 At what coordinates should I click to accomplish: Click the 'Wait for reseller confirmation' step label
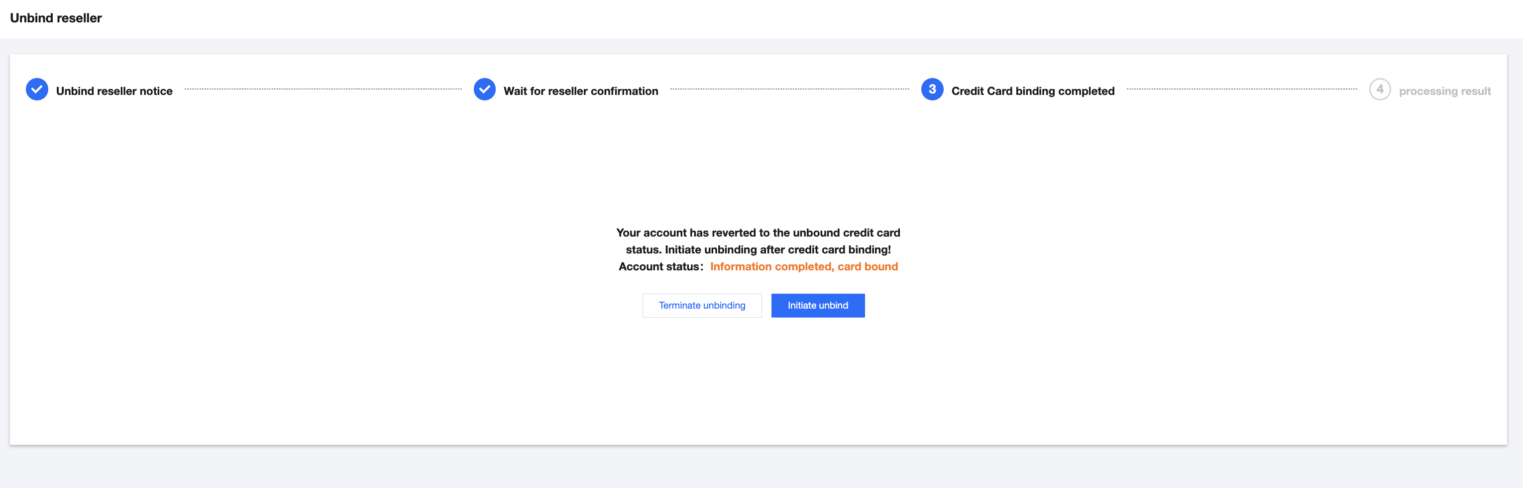click(581, 91)
